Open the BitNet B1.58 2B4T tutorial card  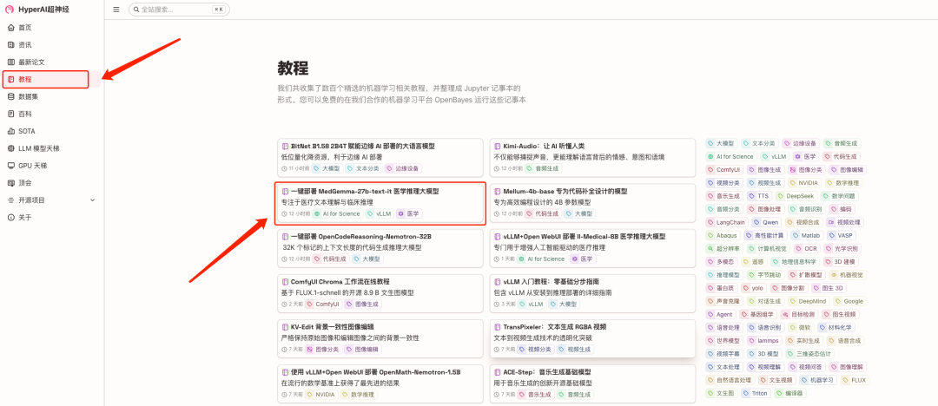click(x=380, y=157)
